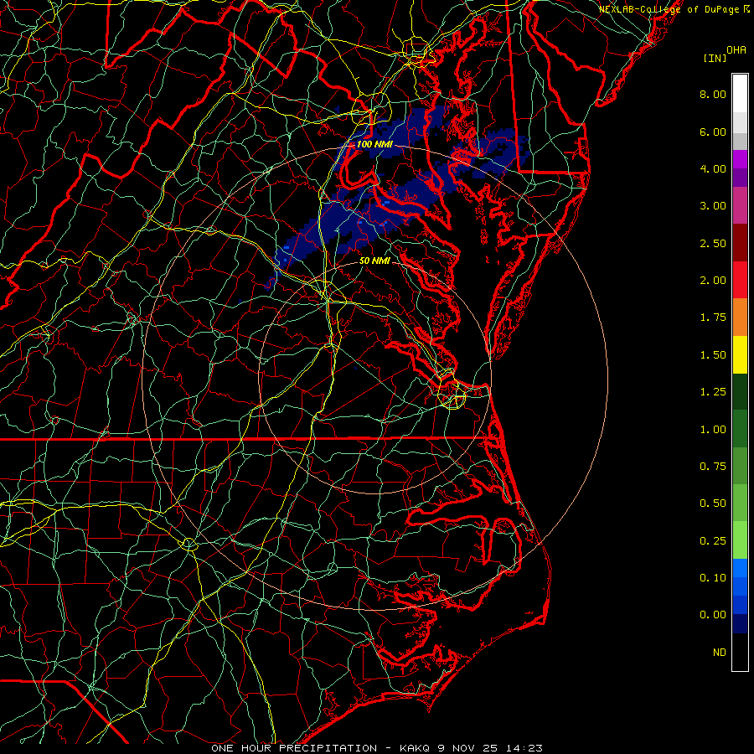754x754 pixels.
Task: Click the navy blue legend swatch
Action: click(740, 624)
